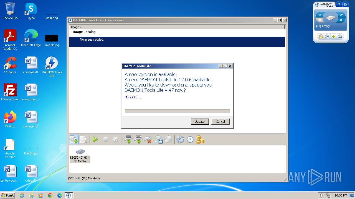This screenshot has width=355, height=199.
Task: Click the Remove Image toolbar icon
Action: (84, 140)
